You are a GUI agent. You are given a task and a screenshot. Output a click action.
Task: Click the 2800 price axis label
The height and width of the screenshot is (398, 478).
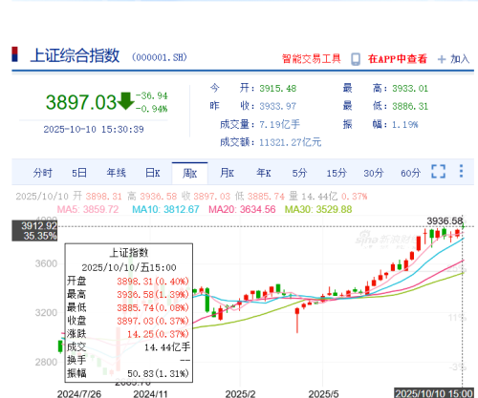coord(46,362)
